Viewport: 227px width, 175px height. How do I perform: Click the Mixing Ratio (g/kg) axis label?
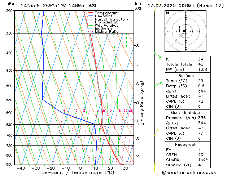(141, 101)
